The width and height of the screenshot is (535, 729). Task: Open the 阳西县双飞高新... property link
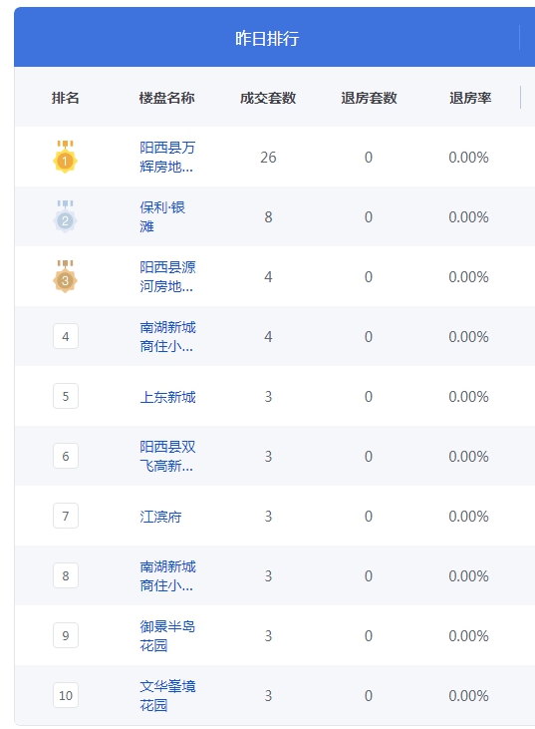pyautogui.click(x=167, y=456)
